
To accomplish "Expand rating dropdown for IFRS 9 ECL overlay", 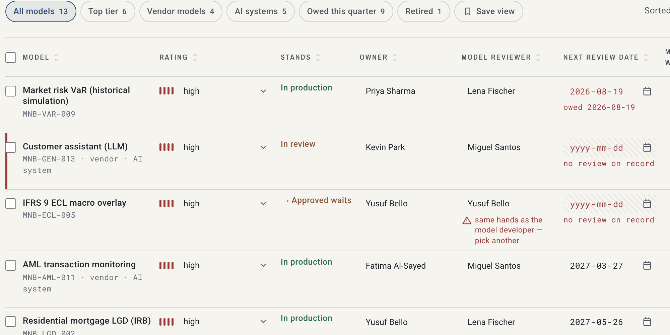I will point(263,204).
